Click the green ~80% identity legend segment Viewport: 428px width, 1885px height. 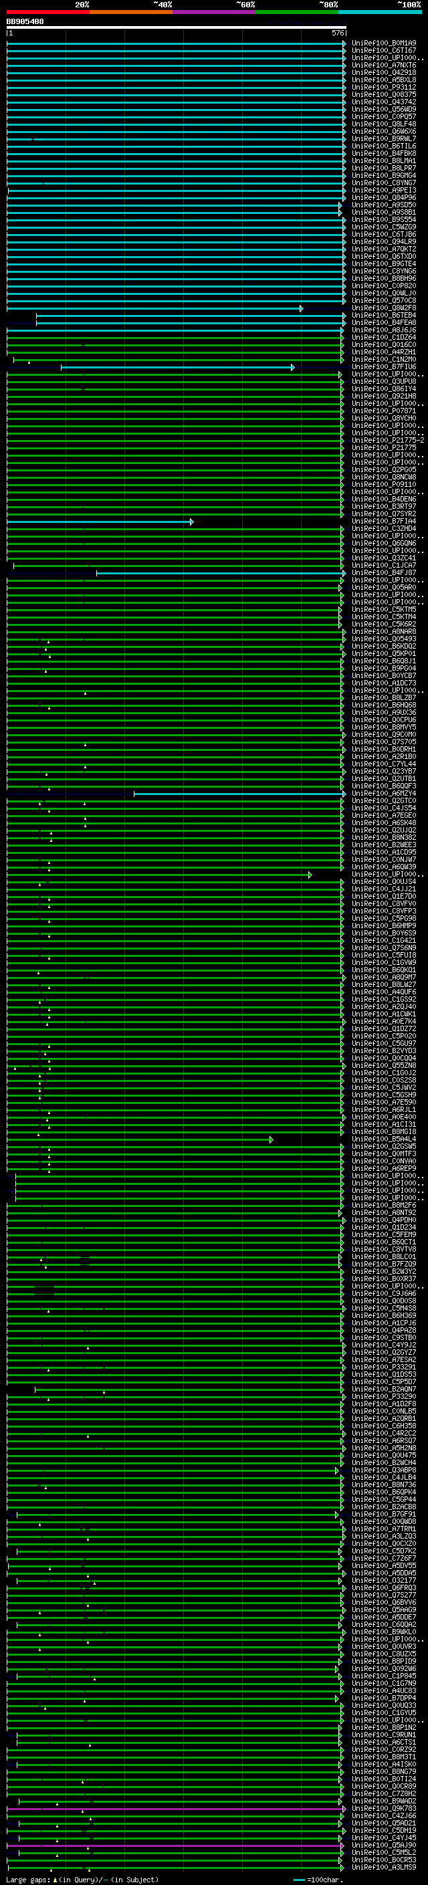tap(297, 12)
